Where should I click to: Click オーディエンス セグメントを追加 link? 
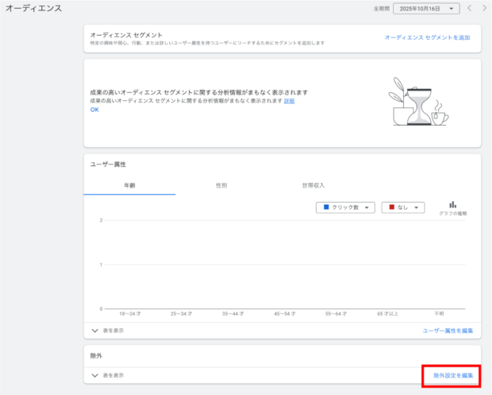pos(427,37)
